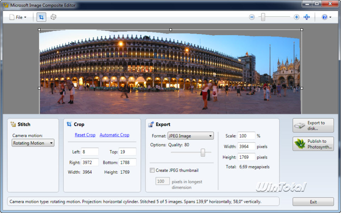Open the Help dropdown arrow
Screen dimensions: 341x213
tap(330, 17)
